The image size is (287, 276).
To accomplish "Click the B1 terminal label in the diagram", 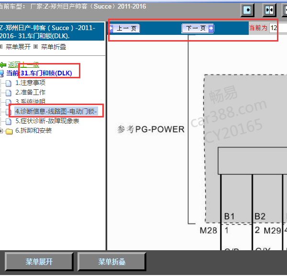I will coord(229,216).
